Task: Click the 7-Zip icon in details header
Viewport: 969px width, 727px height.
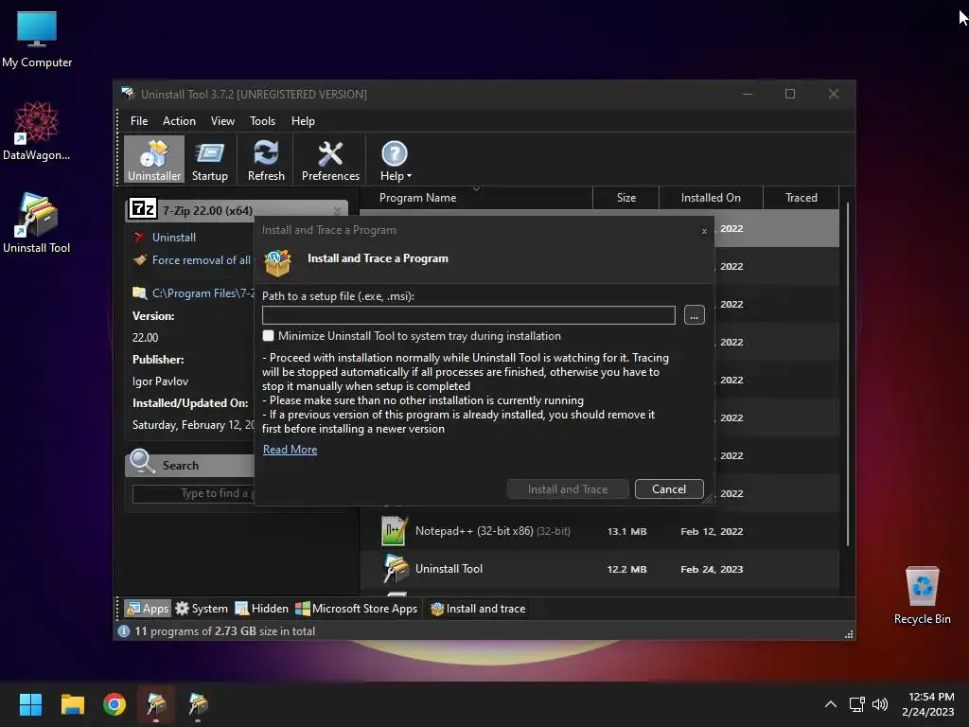Action: 143,209
